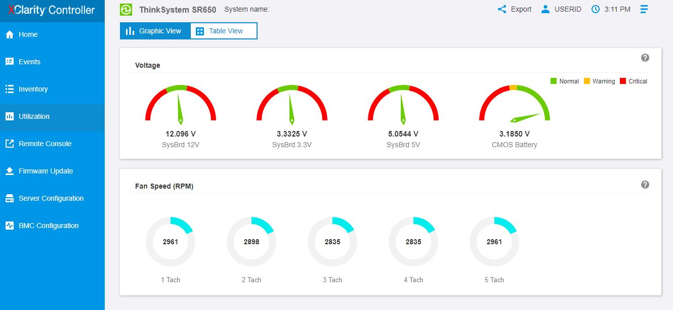Open BMC Configuration label in sidebar
Viewport: 673px width, 310px height.
pos(49,226)
